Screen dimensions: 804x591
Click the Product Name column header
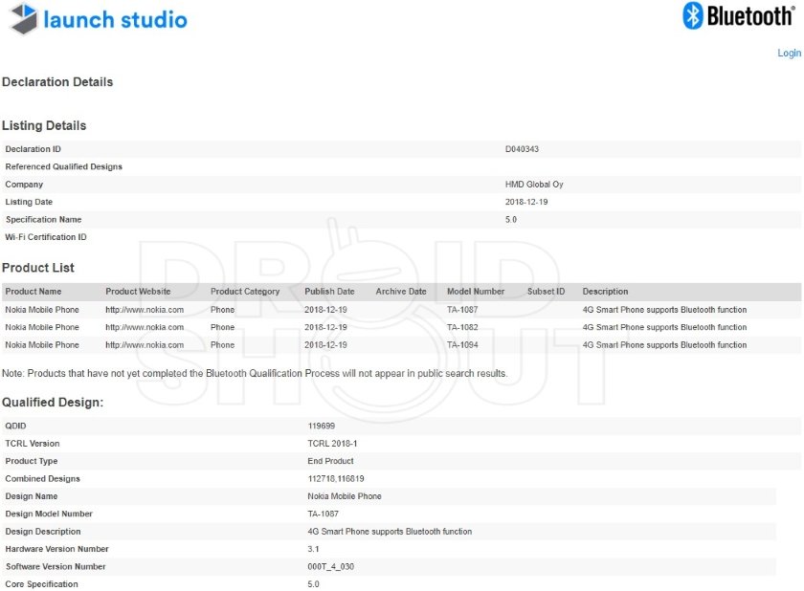(33, 292)
